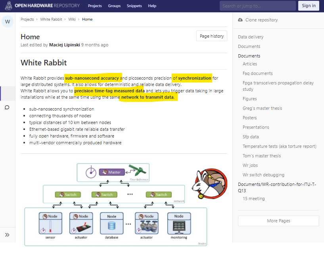Open the comments speech bubble icon in sidebar
This screenshot has height=254, width=324.
tap(7, 107)
